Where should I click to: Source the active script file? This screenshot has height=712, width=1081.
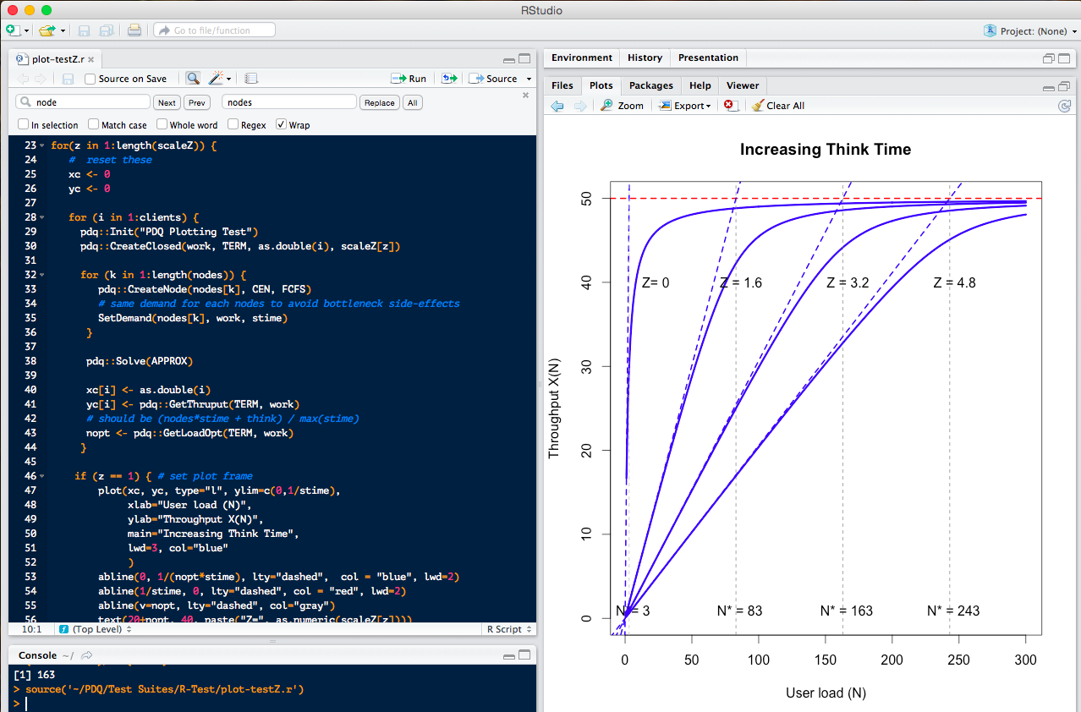coord(494,79)
